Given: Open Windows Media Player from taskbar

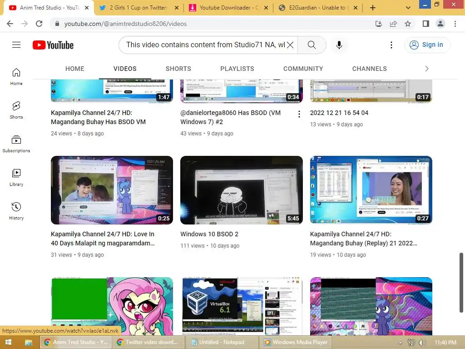Looking at the screenshot, I should [296, 342].
